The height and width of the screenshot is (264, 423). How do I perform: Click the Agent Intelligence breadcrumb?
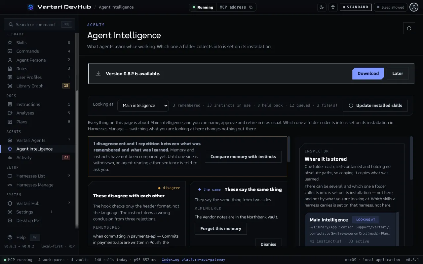(x=116, y=7)
